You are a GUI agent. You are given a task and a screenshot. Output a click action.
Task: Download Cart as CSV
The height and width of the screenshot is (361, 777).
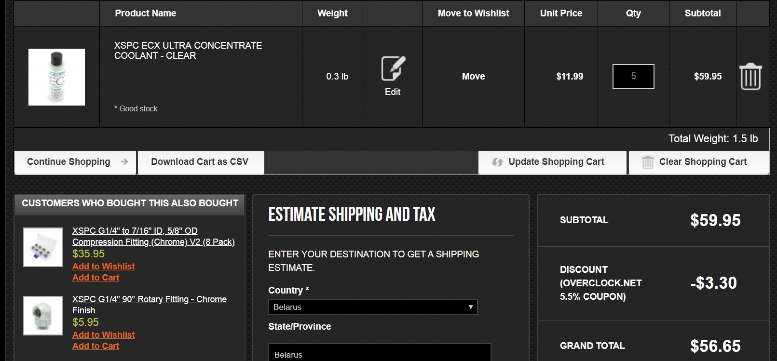[201, 162]
